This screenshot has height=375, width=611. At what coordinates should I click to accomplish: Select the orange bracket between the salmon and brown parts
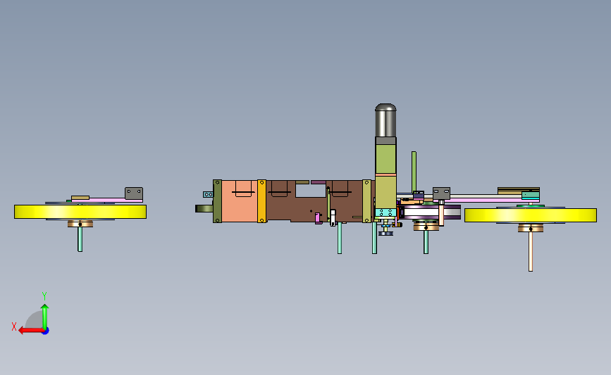[x=262, y=201]
